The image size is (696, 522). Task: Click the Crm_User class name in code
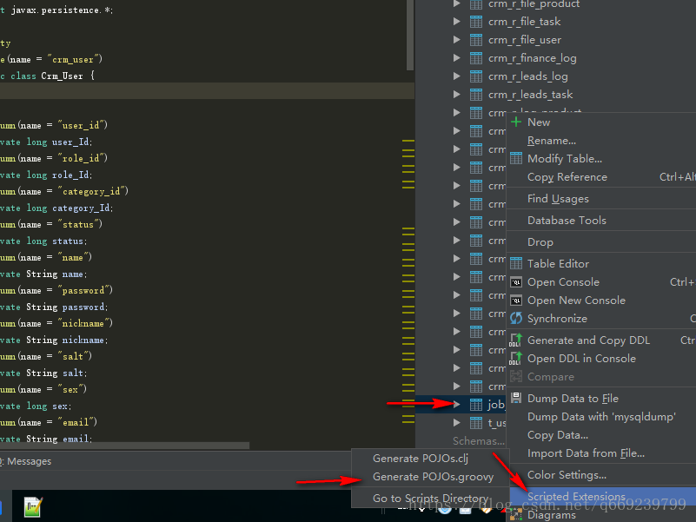63,76
